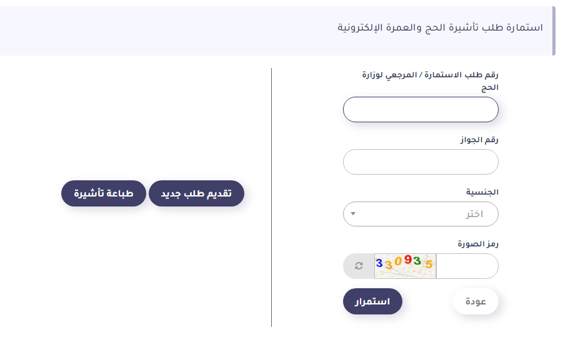Click the blue digit 3 in captcha
Viewport: 568px width, 350px height.
(x=379, y=263)
